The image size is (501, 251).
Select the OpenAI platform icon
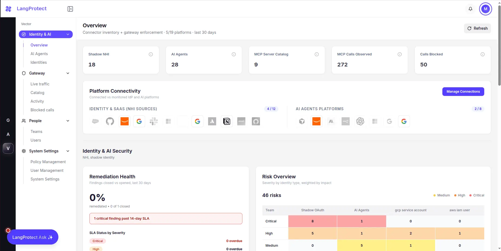(x=360, y=121)
